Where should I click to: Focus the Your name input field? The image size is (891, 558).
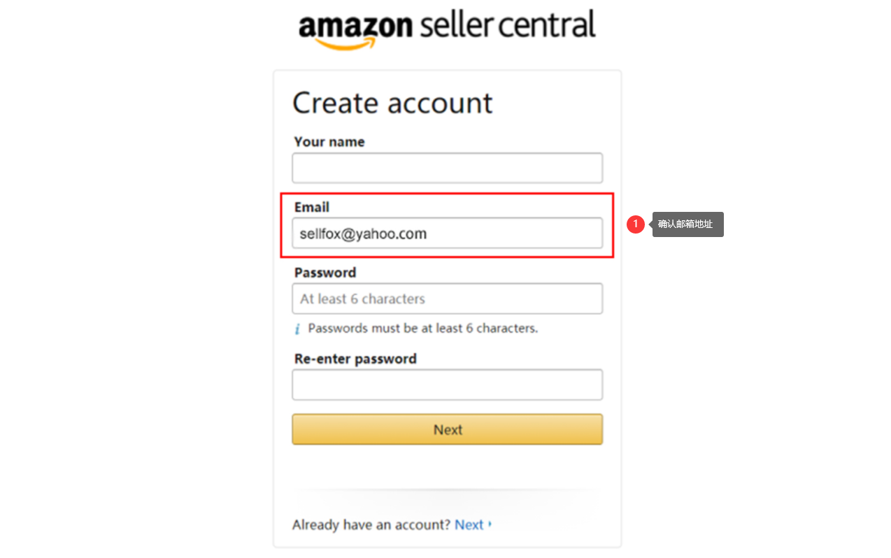pyautogui.click(x=447, y=169)
